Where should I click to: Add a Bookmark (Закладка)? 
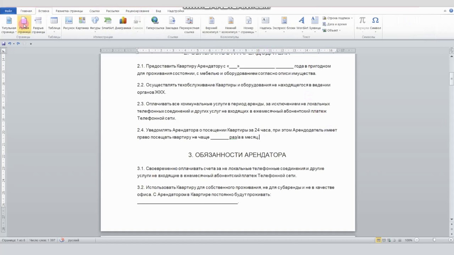point(172,23)
